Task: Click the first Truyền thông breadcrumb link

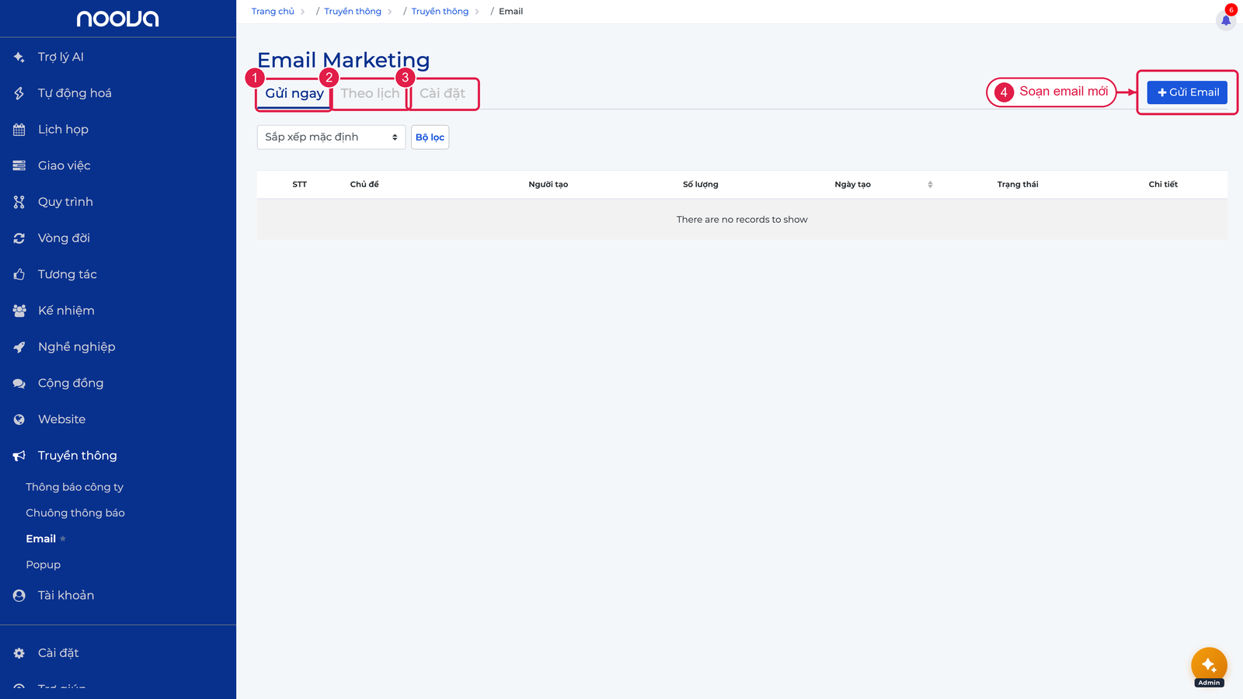Action: point(353,12)
